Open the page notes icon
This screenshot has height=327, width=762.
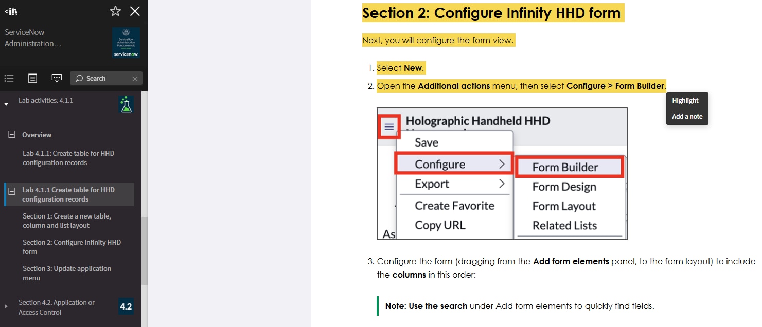32,78
